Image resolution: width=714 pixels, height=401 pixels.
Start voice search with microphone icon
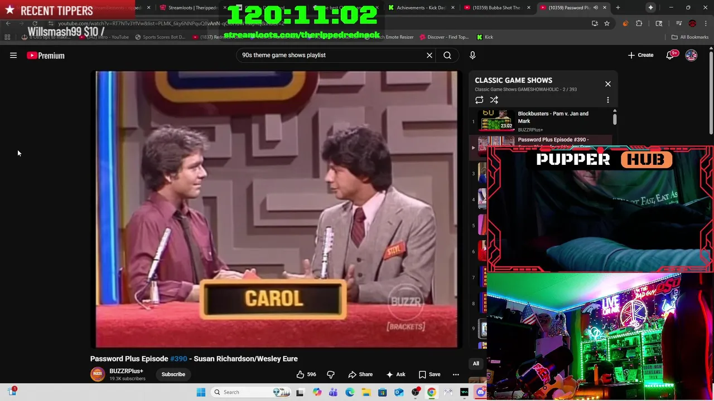point(472,55)
